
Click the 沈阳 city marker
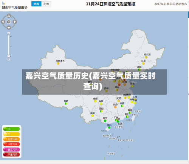click(x=139, y=69)
